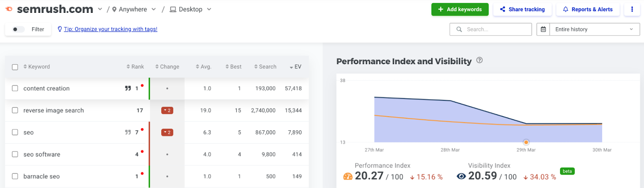Click the green beta badge
The image size is (644, 188).
point(567,171)
